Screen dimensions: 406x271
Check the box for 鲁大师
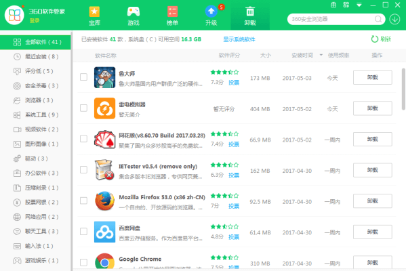(83, 77)
